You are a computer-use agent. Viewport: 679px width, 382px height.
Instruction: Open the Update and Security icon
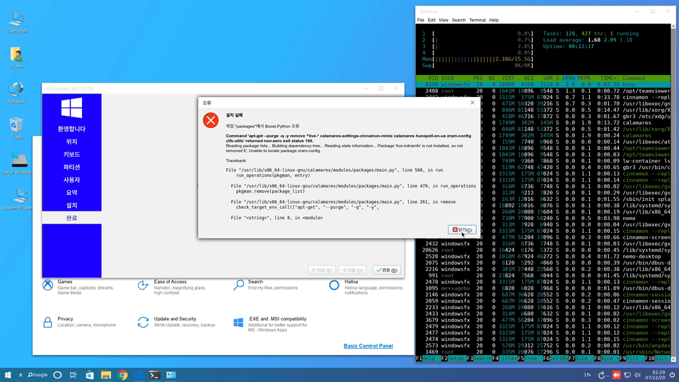tap(143, 323)
